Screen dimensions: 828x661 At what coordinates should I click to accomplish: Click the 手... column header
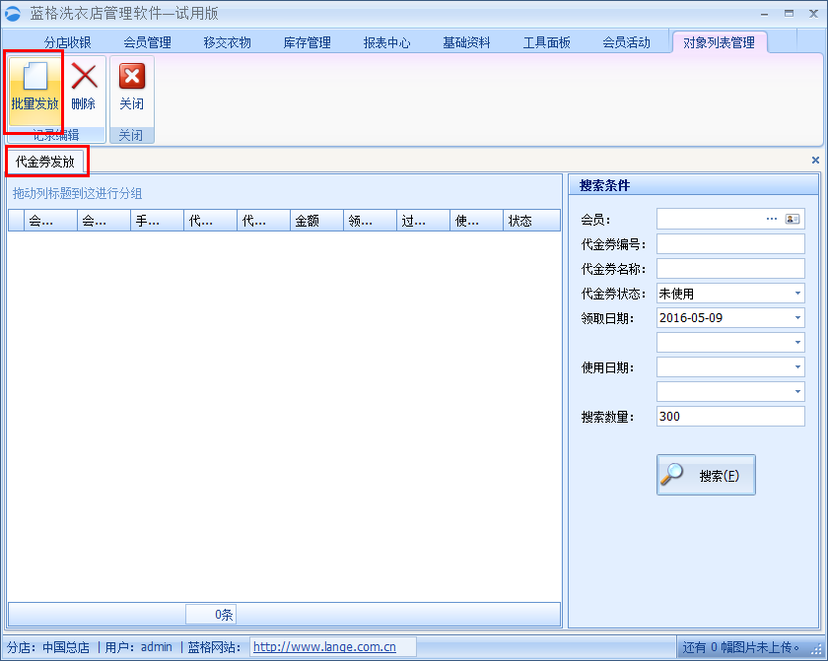click(x=157, y=221)
